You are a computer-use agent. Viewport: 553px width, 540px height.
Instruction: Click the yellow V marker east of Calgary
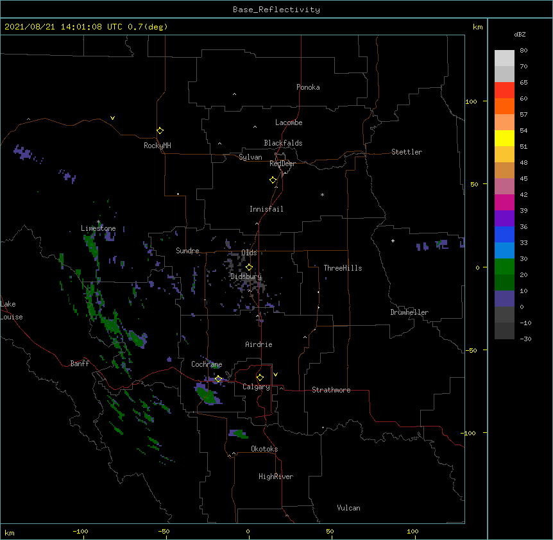pyautogui.click(x=275, y=375)
